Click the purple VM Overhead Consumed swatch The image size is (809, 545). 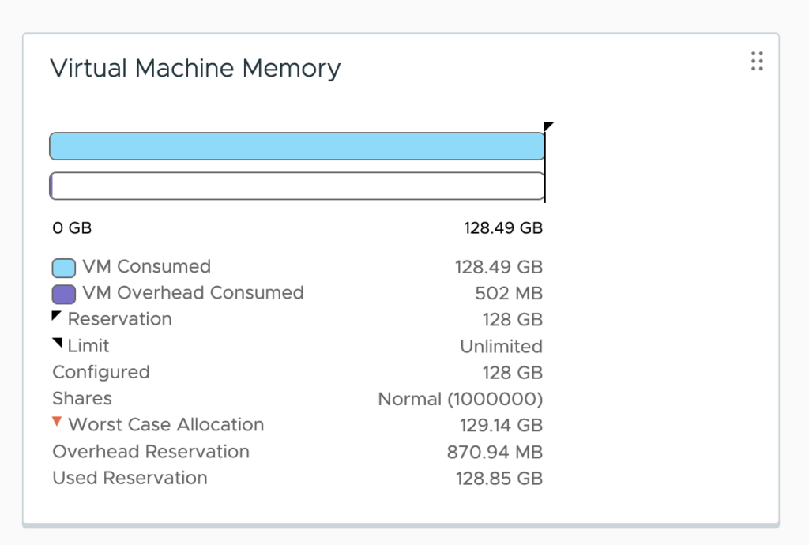63,294
